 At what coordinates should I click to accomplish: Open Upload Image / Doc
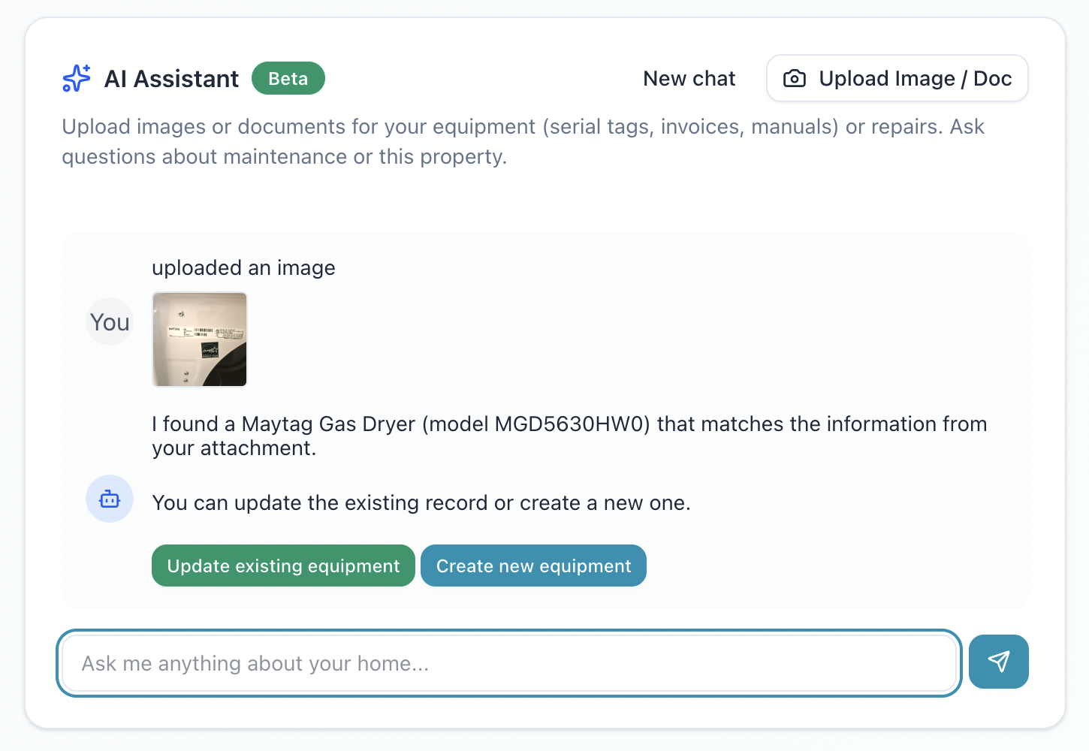point(897,77)
